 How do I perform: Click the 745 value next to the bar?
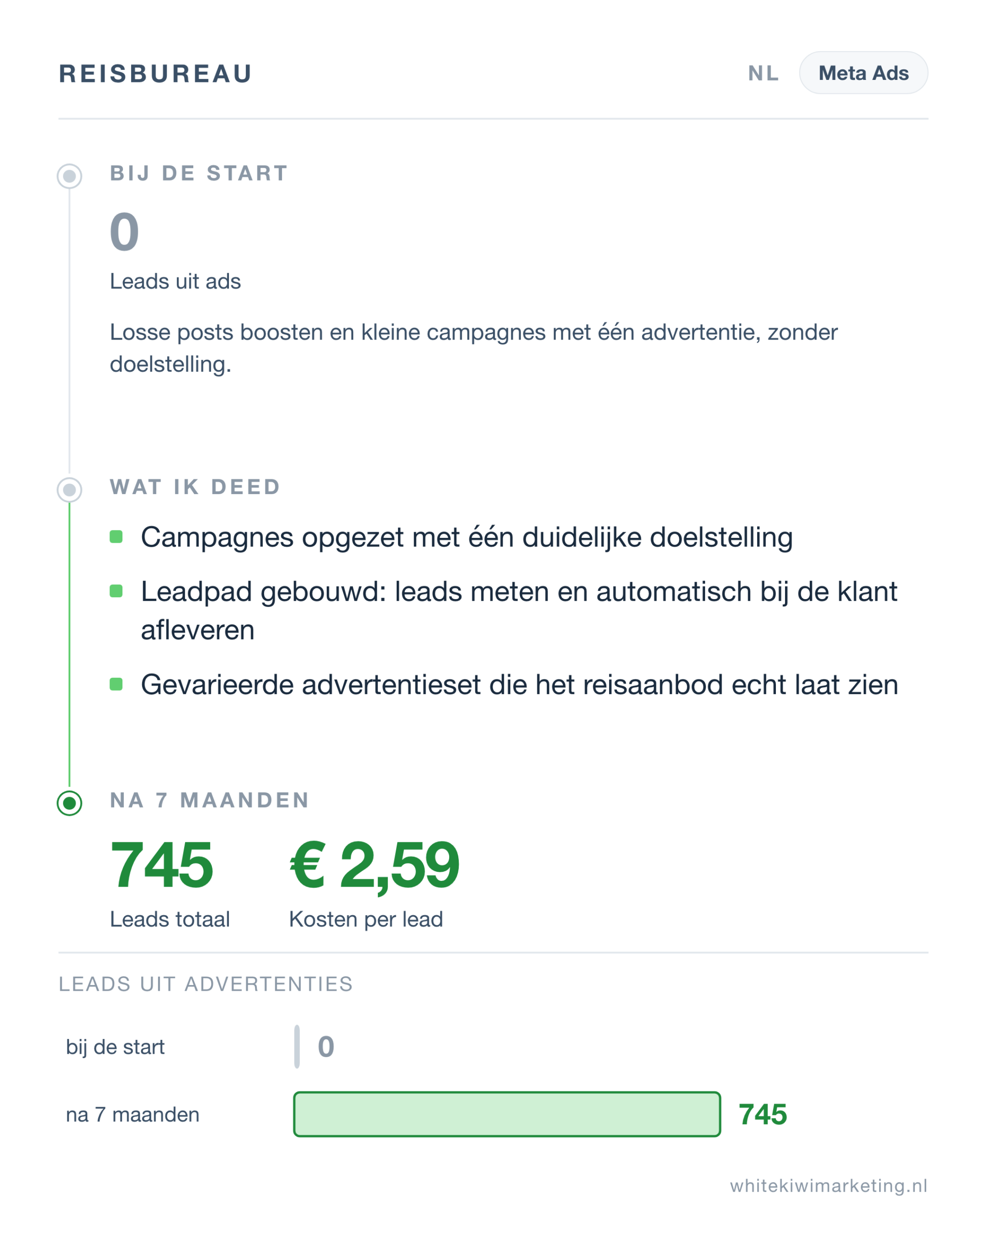763,1114
